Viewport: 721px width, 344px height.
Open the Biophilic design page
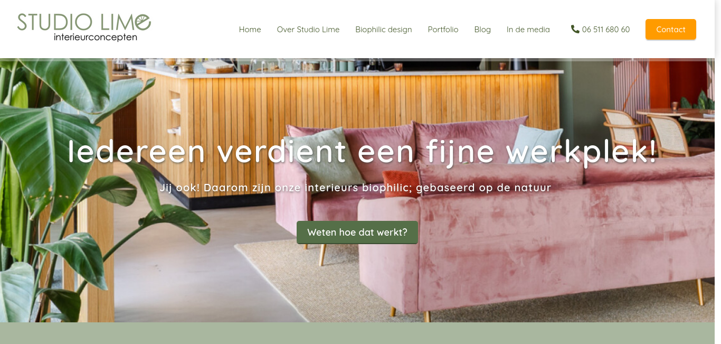coord(384,30)
